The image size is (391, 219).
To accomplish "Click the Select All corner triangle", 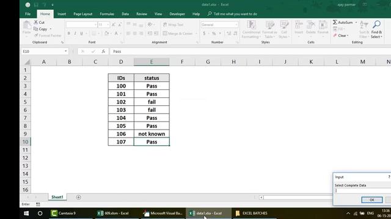I will click(27, 62).
